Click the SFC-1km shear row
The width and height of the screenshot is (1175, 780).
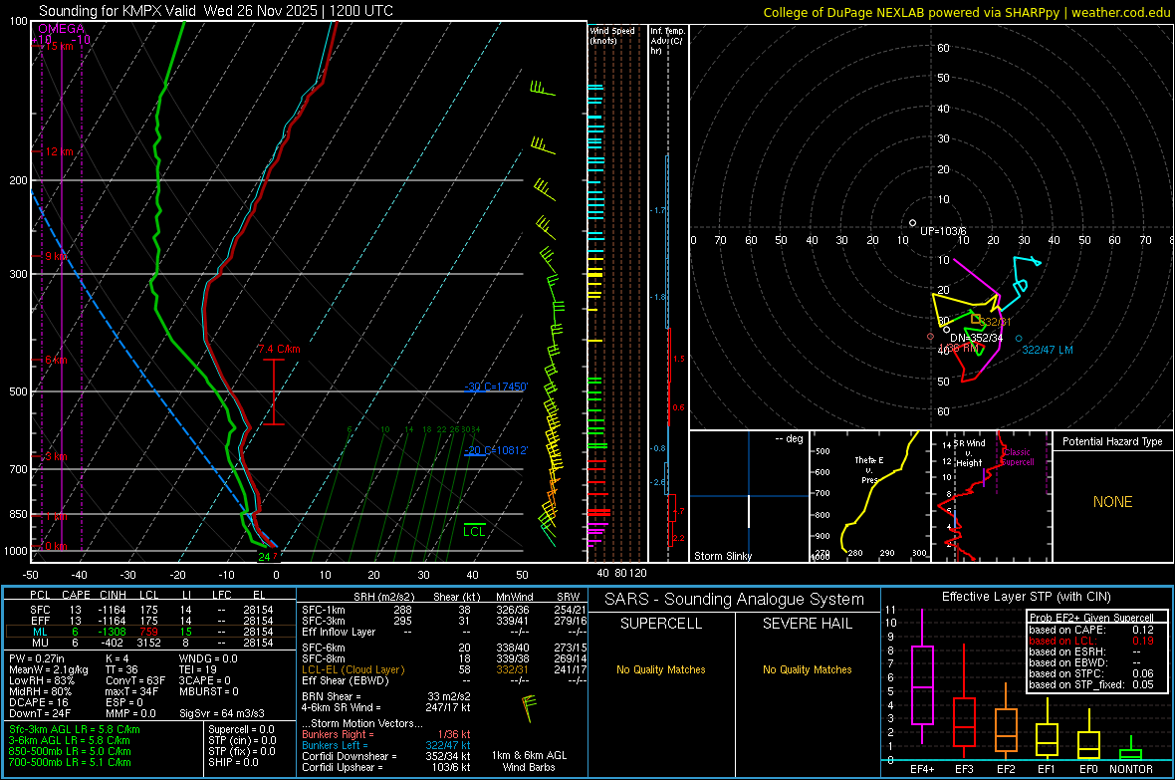444,610
